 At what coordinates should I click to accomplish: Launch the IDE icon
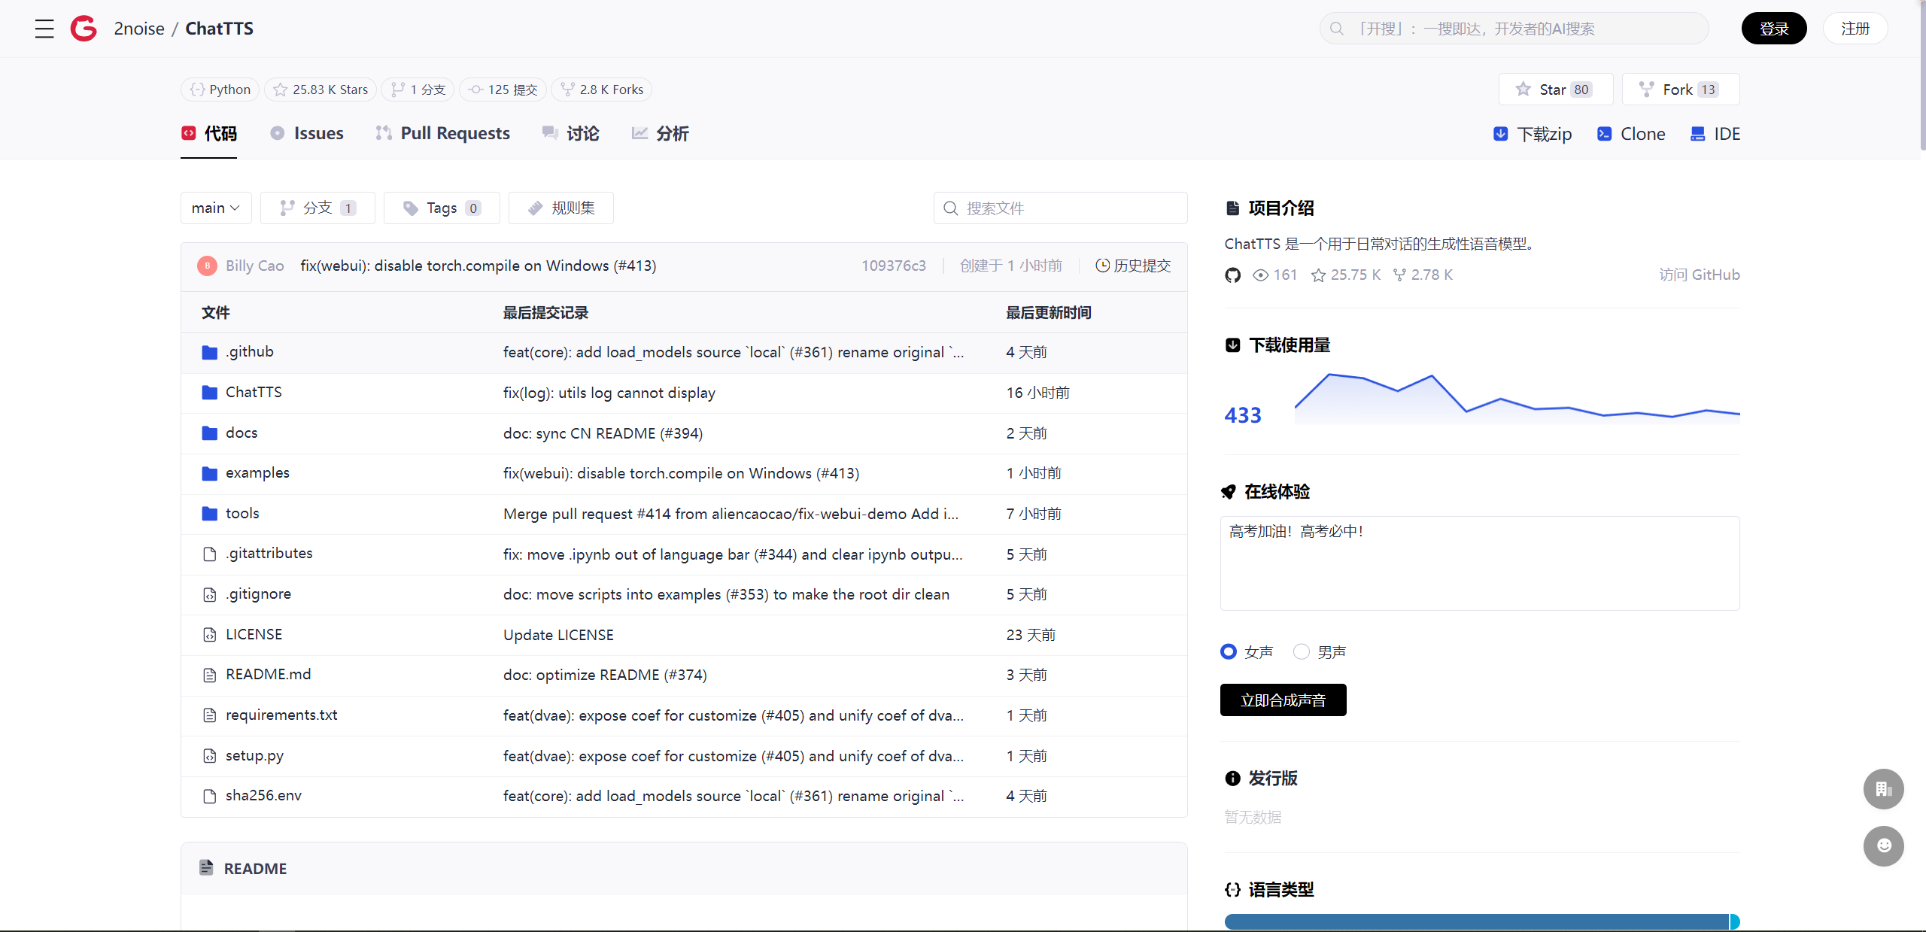click(x=1697, y=134)
